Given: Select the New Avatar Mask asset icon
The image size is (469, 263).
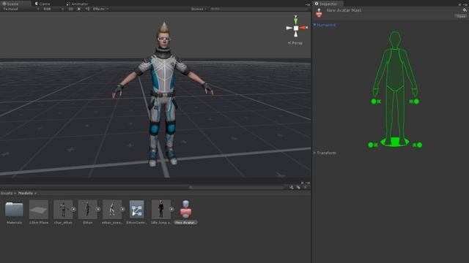Looking at the screenshot, I should [185, 210].
